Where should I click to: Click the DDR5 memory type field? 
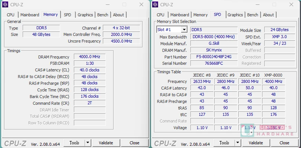point(41,28)
